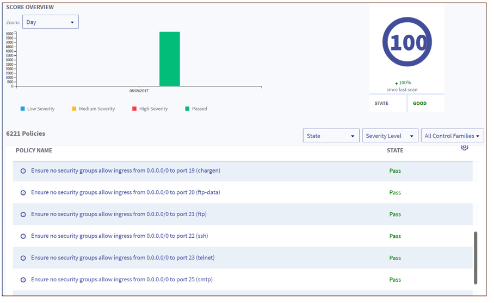The height and width of the screenshot is (303, 494).
Task: Click the +100% since last scan text
Action: [402, 86]
